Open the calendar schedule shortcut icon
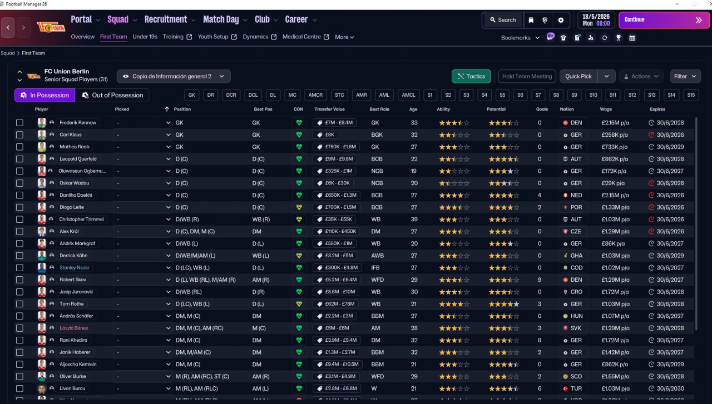 click(x=632, y=38)
